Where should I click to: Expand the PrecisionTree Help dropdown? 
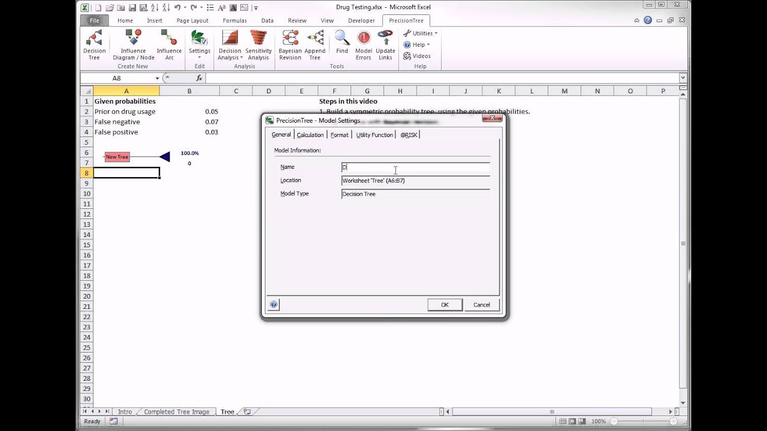click(416, 45)
